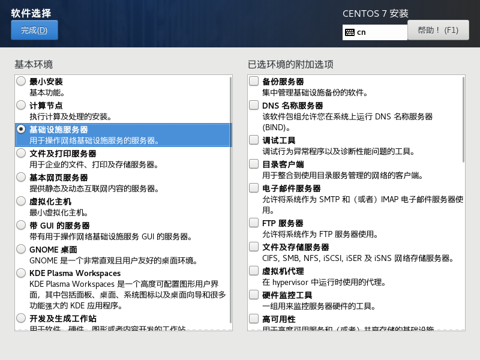Choose 带 GUI 的服务器 environment
Image resolution: width=480 pixels, height=360 pixels.
point(22,225)
